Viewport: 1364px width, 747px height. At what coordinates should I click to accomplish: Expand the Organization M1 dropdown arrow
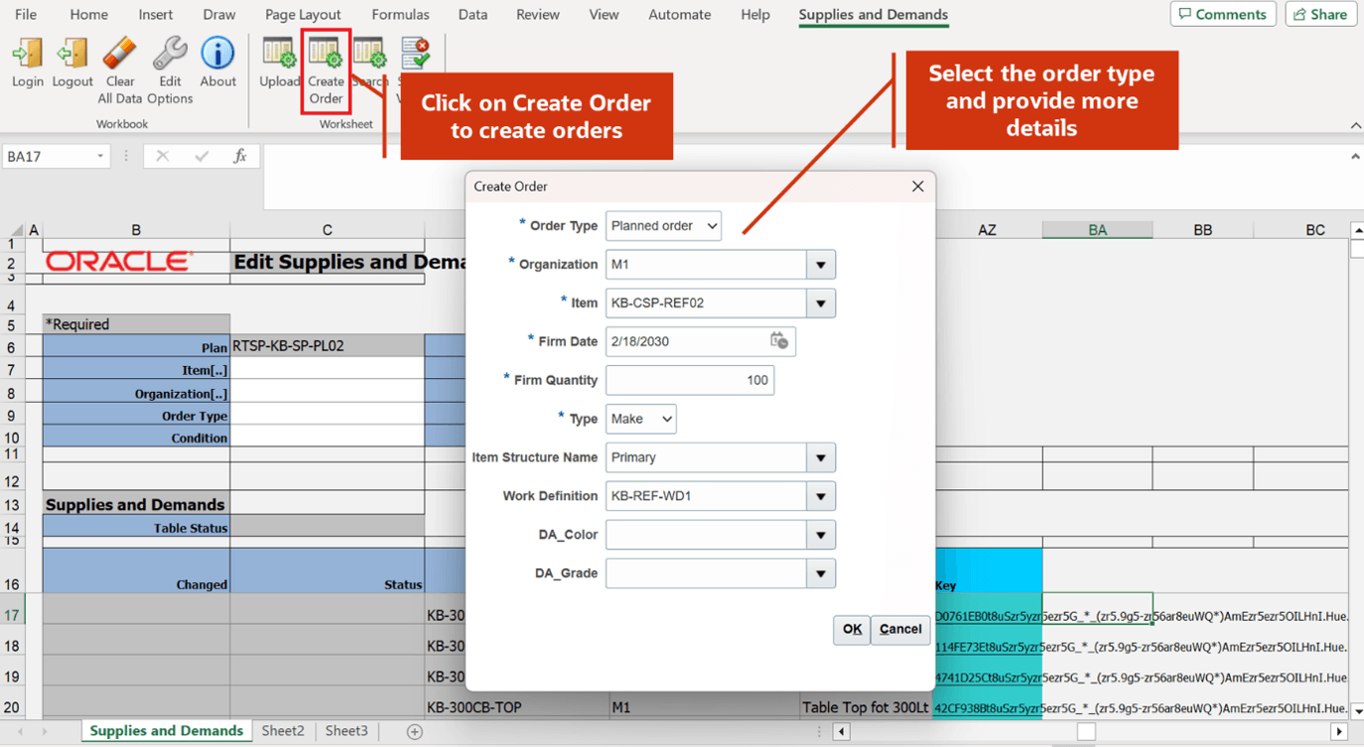point(821,265)
